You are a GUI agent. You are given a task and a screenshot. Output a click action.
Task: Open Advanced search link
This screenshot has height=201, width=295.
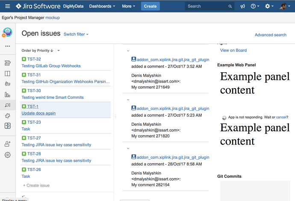pyautogui.click(x=271, y=35)
